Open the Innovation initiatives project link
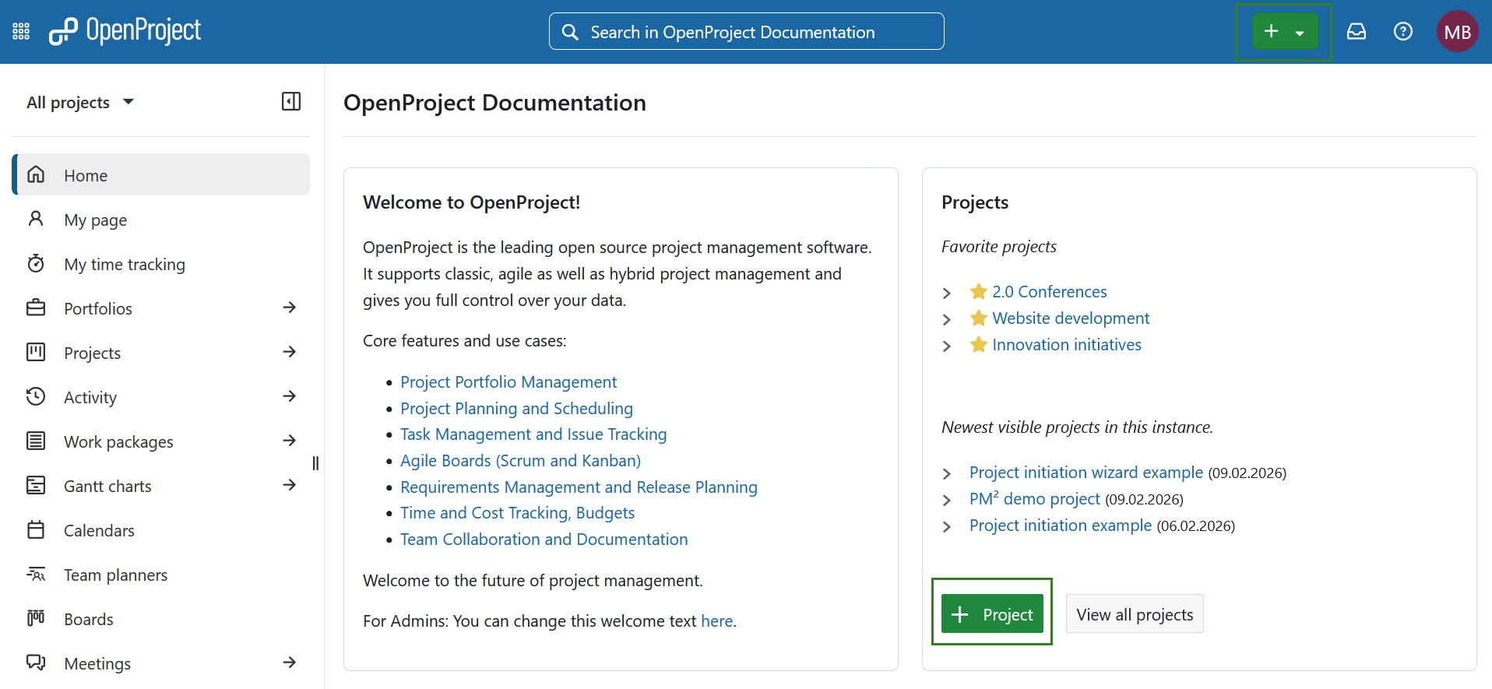 (1067, 344)
